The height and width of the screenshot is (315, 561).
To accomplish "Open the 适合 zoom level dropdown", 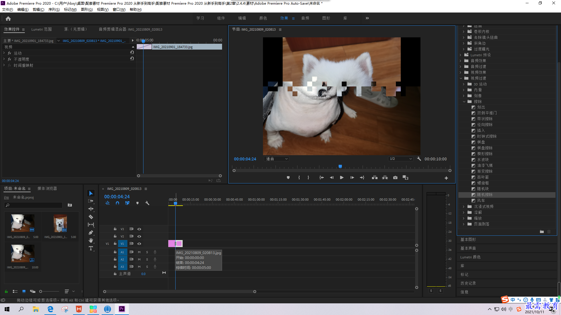I will tap(277, 159).
